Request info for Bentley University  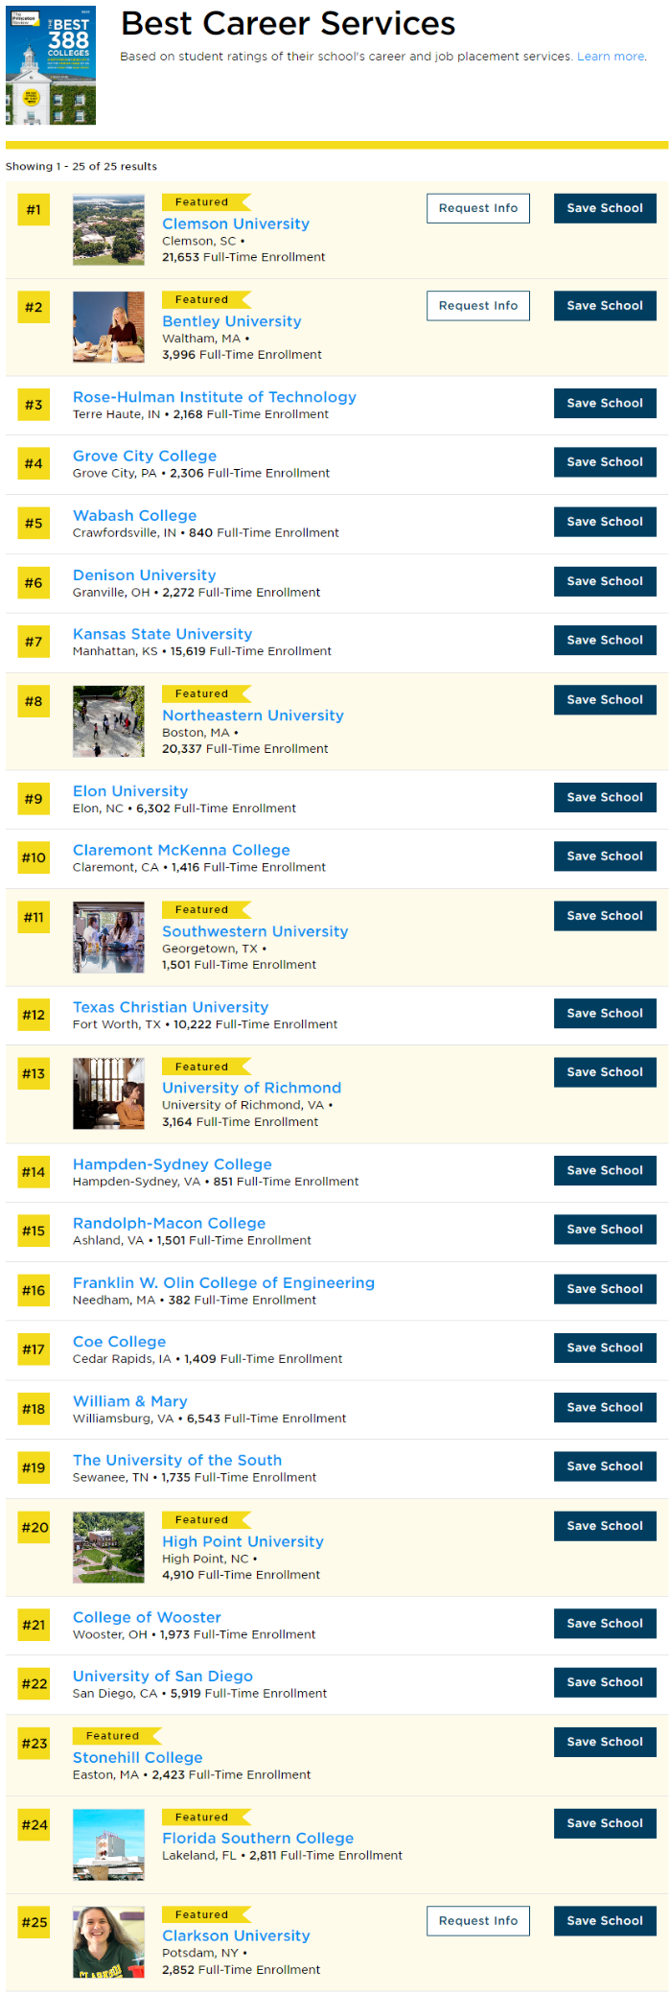click(478, 306)
